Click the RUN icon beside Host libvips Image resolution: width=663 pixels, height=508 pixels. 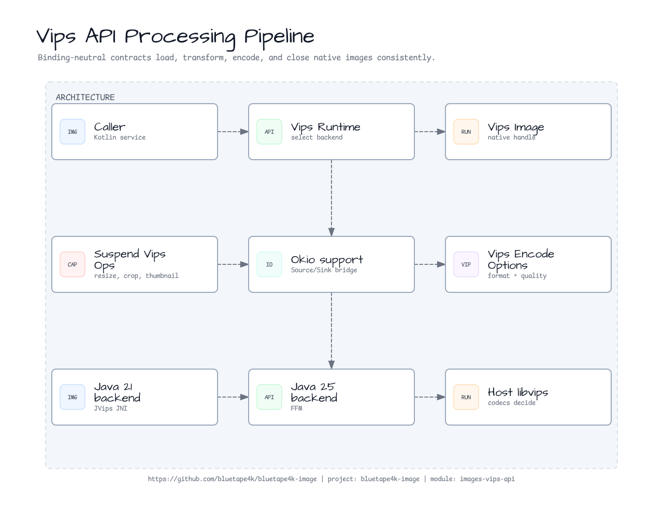pyautogui.click(x=466, y=397)
